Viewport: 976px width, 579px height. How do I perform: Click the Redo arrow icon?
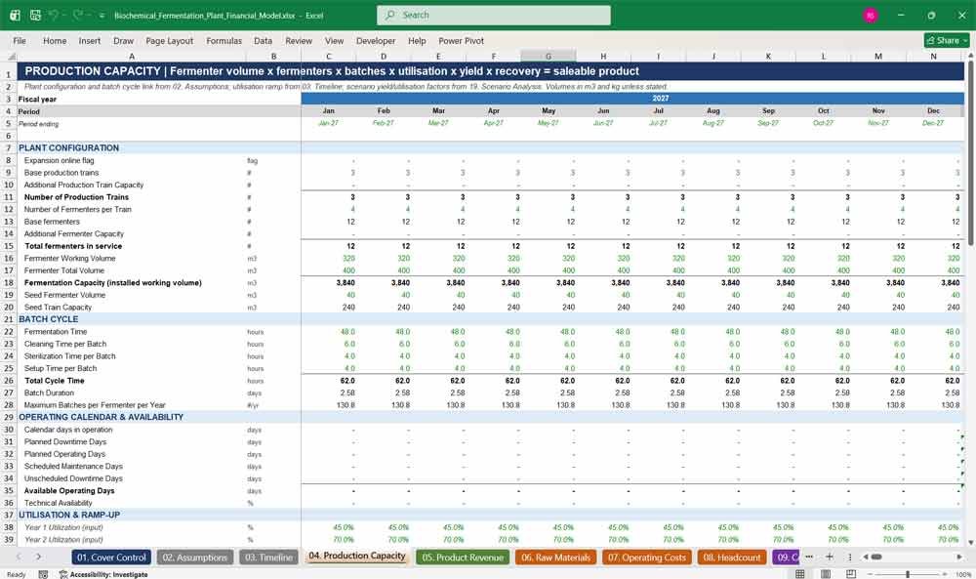(x=78, y=15)
